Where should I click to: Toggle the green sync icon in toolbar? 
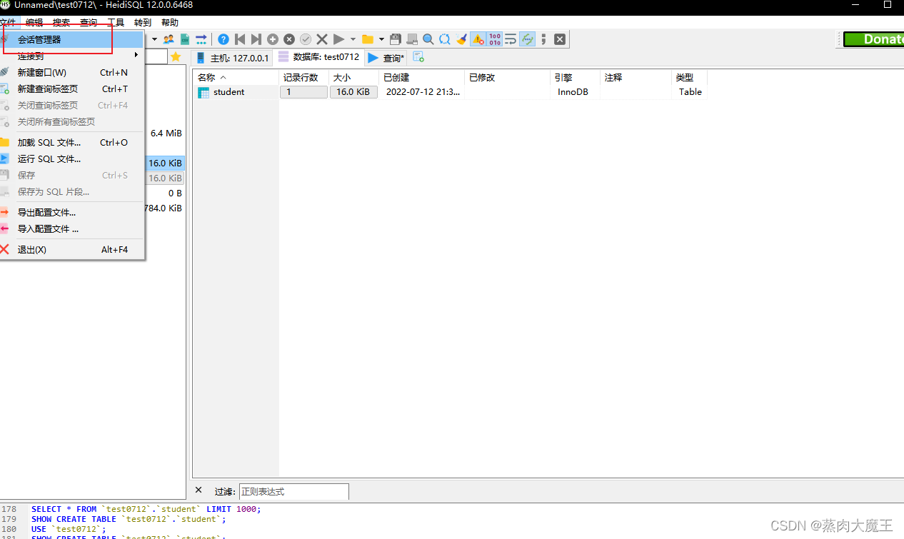coord(528,39)
